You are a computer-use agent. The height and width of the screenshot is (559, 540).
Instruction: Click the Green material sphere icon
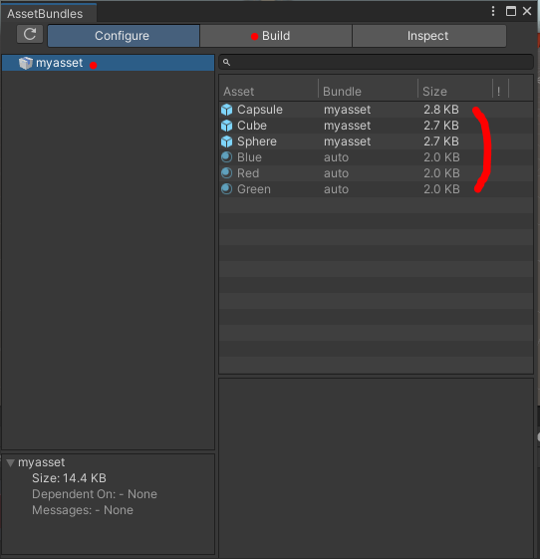(227, 189)
